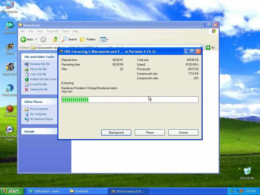Image resolution: width=260 pixels, height=195 pixels.
Task: Minimize the 7-Zip extracting dialog
Action: (186, 52)
